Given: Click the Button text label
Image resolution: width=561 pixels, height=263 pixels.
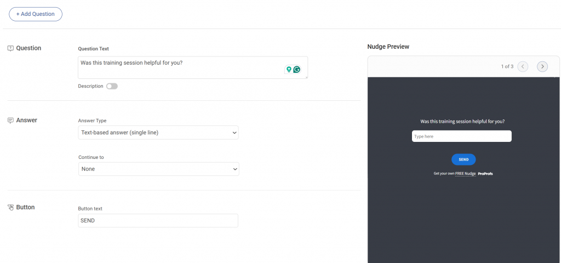Looking at the screenshot, I should 90,209.
